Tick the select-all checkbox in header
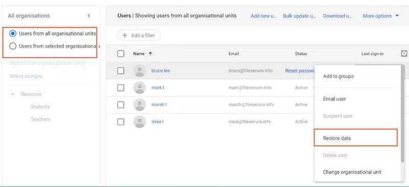 [x=121, y=54]
